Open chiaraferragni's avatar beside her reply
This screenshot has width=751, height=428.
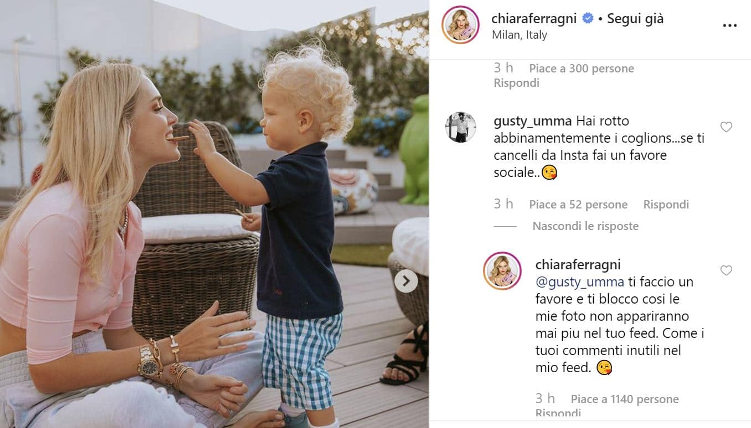point(502,271)
